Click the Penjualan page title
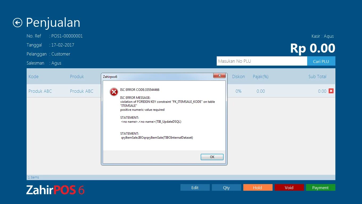This screenshot has width=362, height=204. coord(53,23)
